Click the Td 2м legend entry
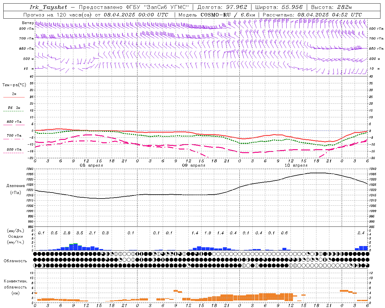 pyautogui.click(x=14, y=108)
